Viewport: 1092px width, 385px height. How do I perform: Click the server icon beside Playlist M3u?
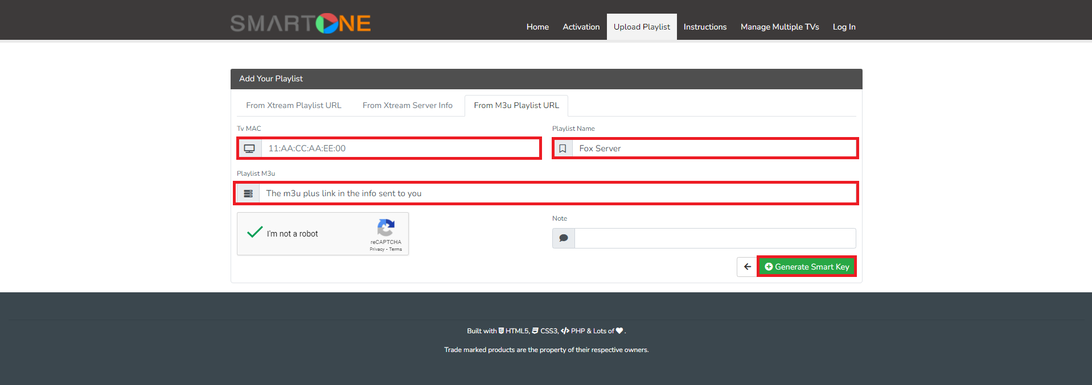(248, 193)
